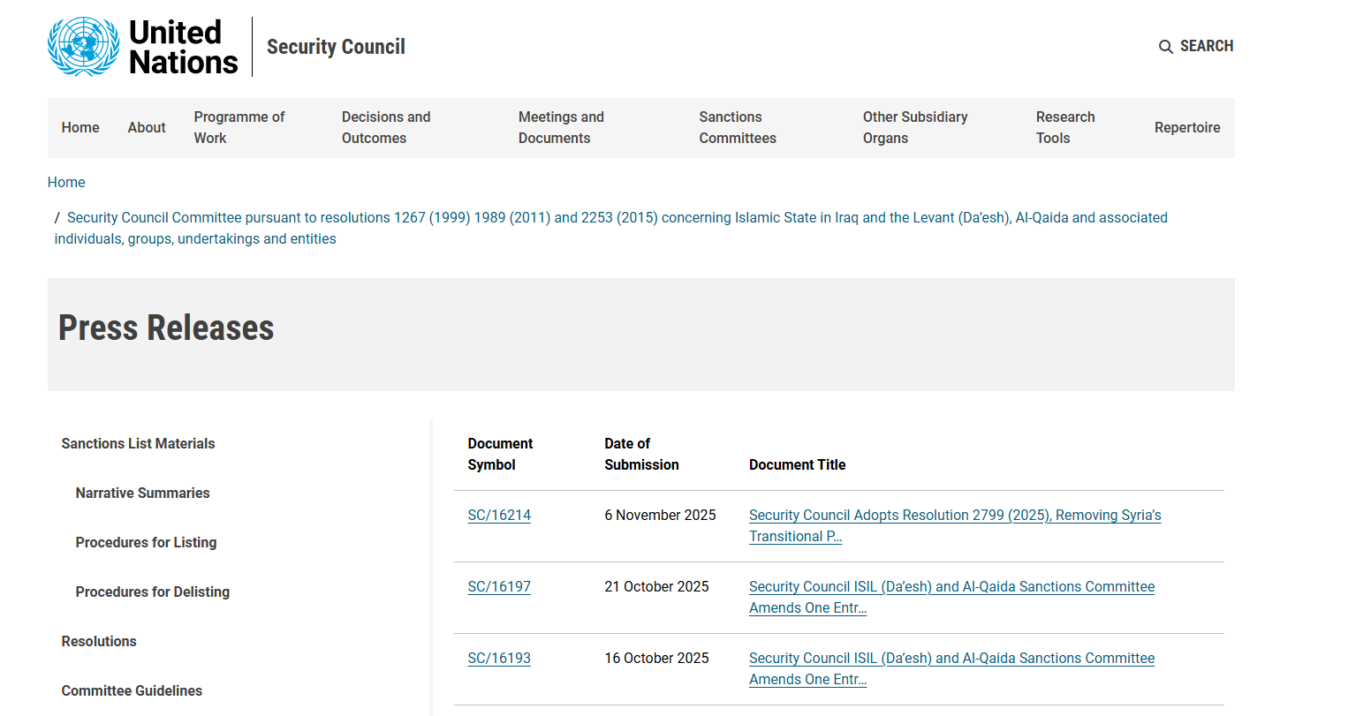
Task: Click the About navigation item
Action: [147, 128]
